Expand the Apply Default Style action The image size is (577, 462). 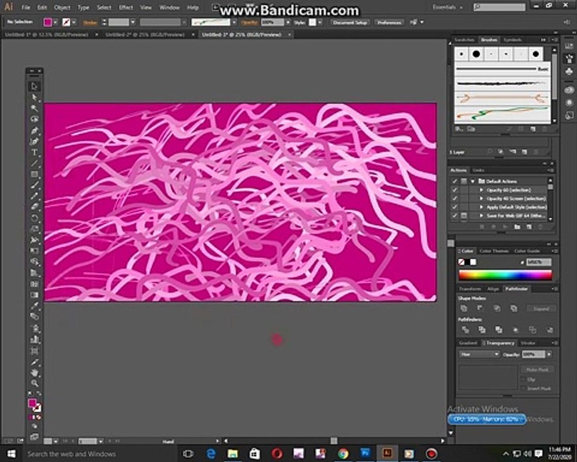point(481,207)
